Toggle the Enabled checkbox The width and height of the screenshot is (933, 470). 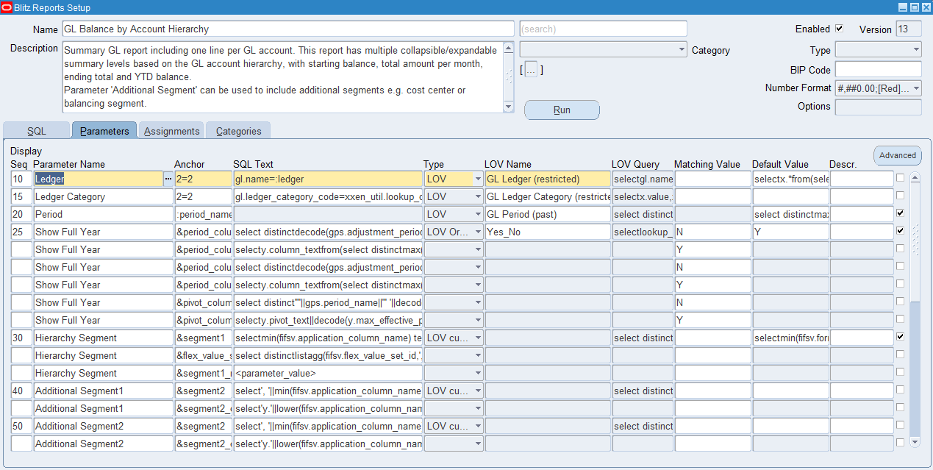(x=839, y=29)
